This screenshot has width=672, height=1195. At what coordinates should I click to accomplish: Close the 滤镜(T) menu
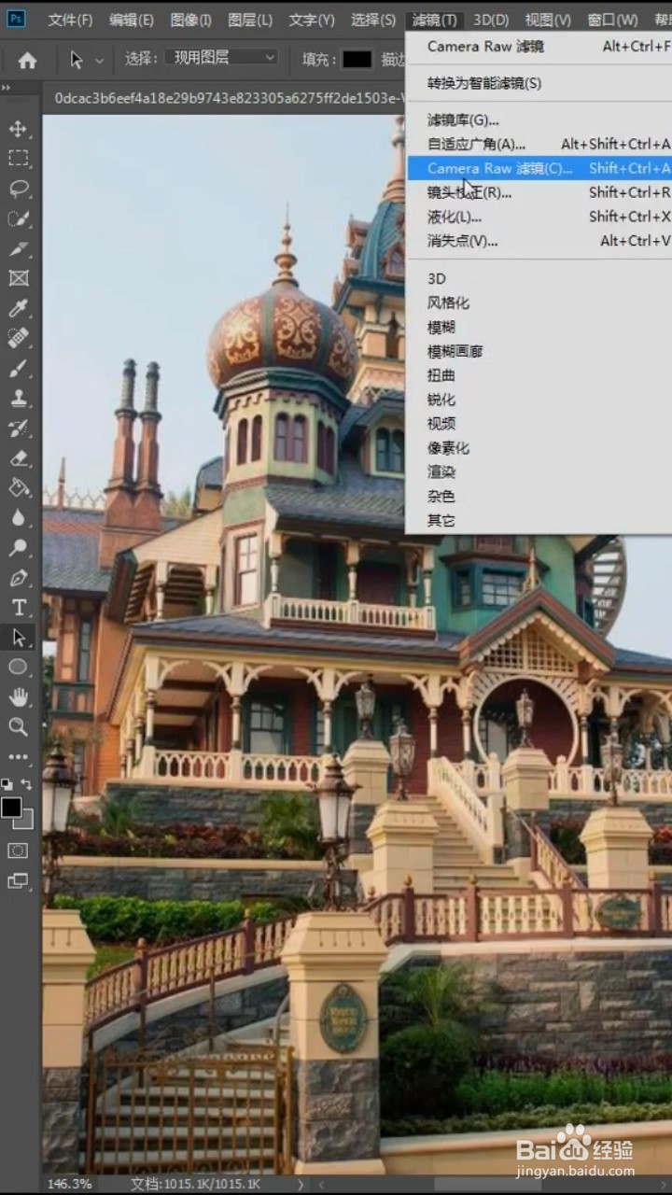coord(435,20)
